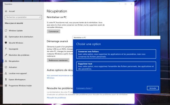
Task: Open the Accueil settings home page
Action: (12, 11)
